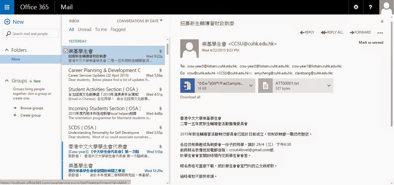Click the Download all attachments link

(x=190, y=97)
